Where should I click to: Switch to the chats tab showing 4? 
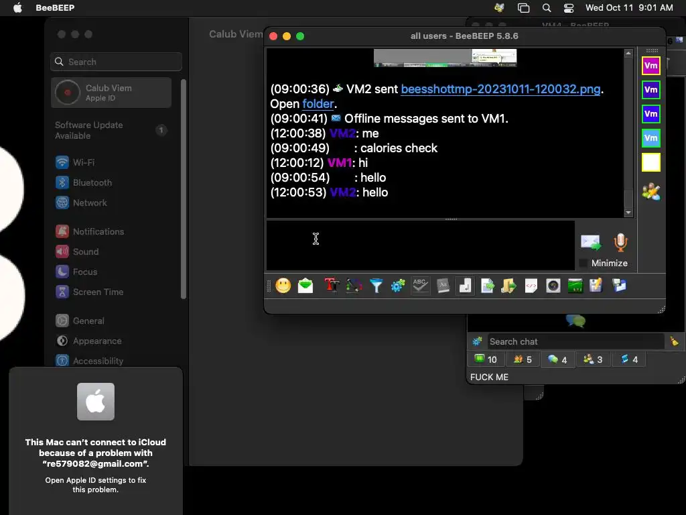click(x=557, y=359)
